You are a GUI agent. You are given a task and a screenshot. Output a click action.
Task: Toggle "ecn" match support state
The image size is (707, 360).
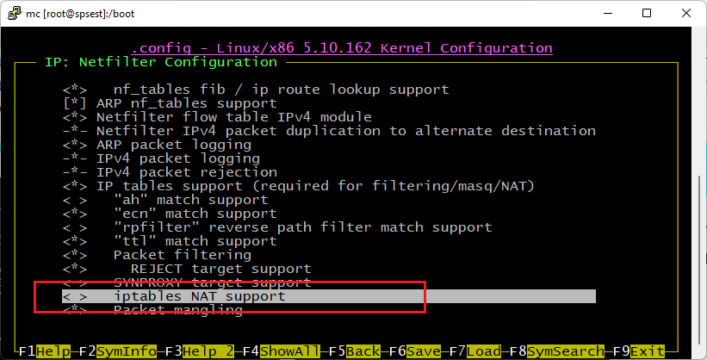[73, 213]
